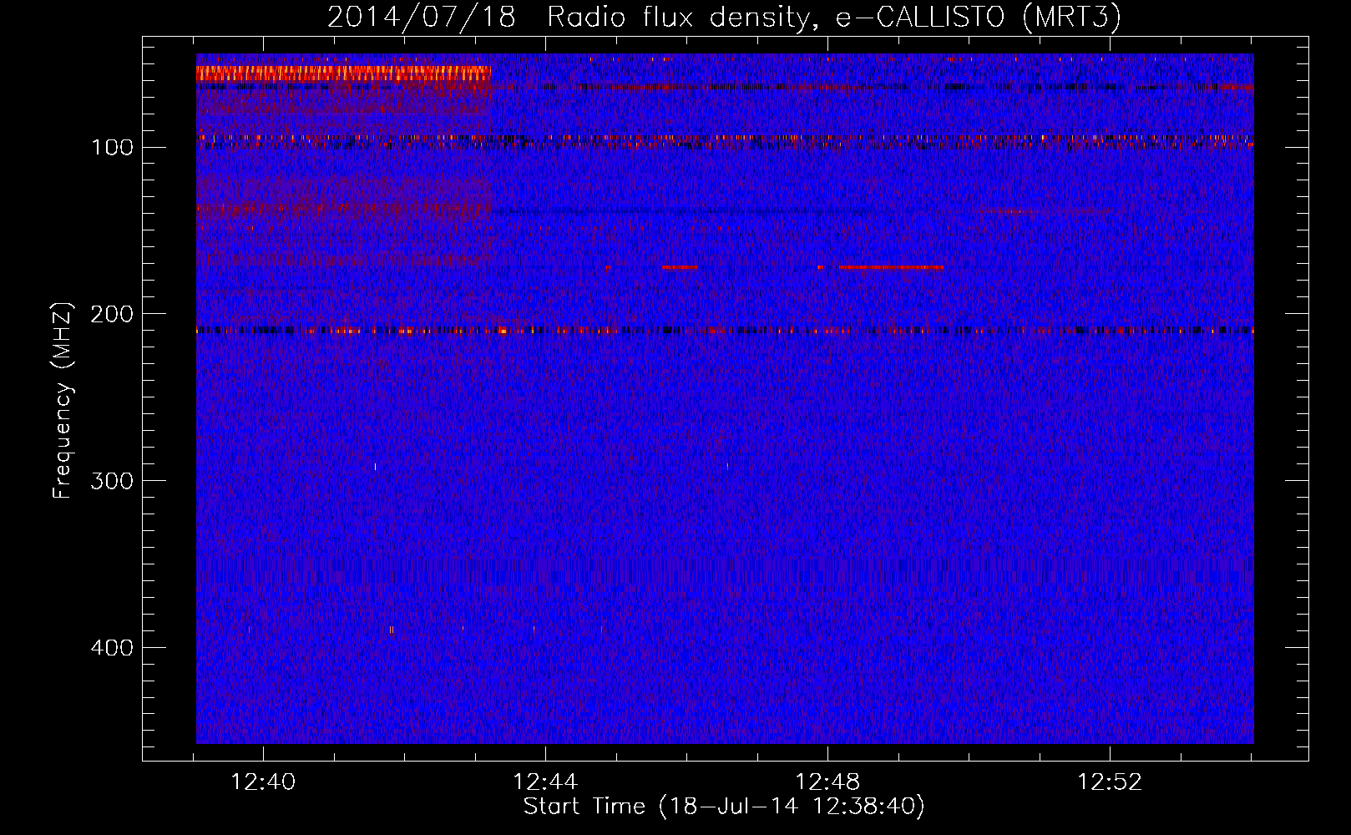Click the short red streak near 12:46
Image resolution: width=1351 pixels, height=835 pixels.
click(680, 267)
